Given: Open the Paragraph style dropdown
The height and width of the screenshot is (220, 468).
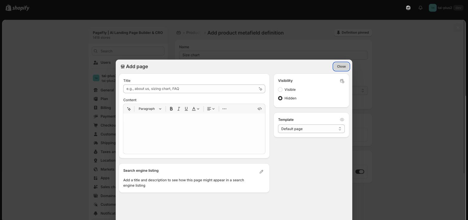Looking at the screenshot, I should (150, 109).
